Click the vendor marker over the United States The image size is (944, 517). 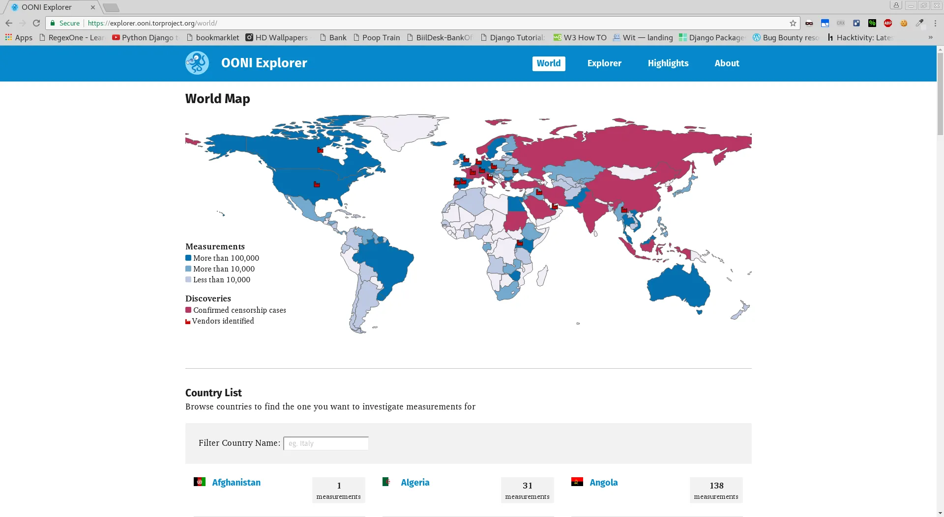(x=317, y=185)
